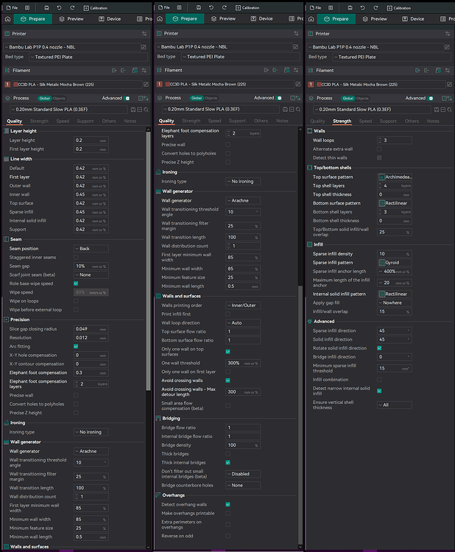
Task: Click the Wall loops value field
Action: tap(395, 140)
